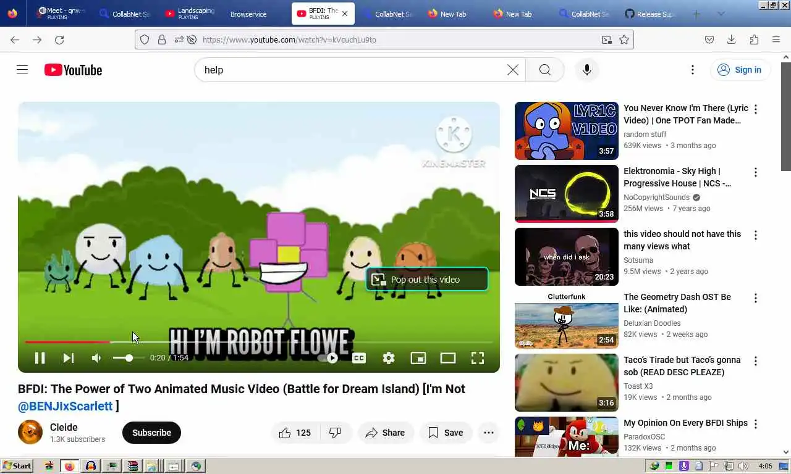The height and width of the screenshot is (474, 791).
Task: Click Pop out this video button
Action: (x=426, y=280)
